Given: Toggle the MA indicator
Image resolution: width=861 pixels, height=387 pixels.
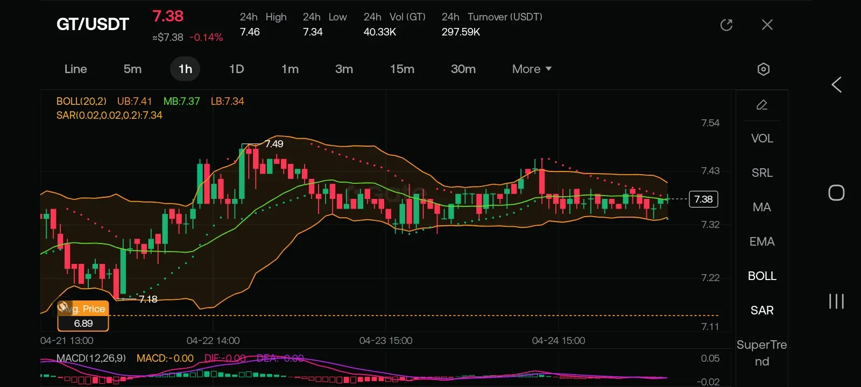Looking at the screenshot, I should 762,207.
